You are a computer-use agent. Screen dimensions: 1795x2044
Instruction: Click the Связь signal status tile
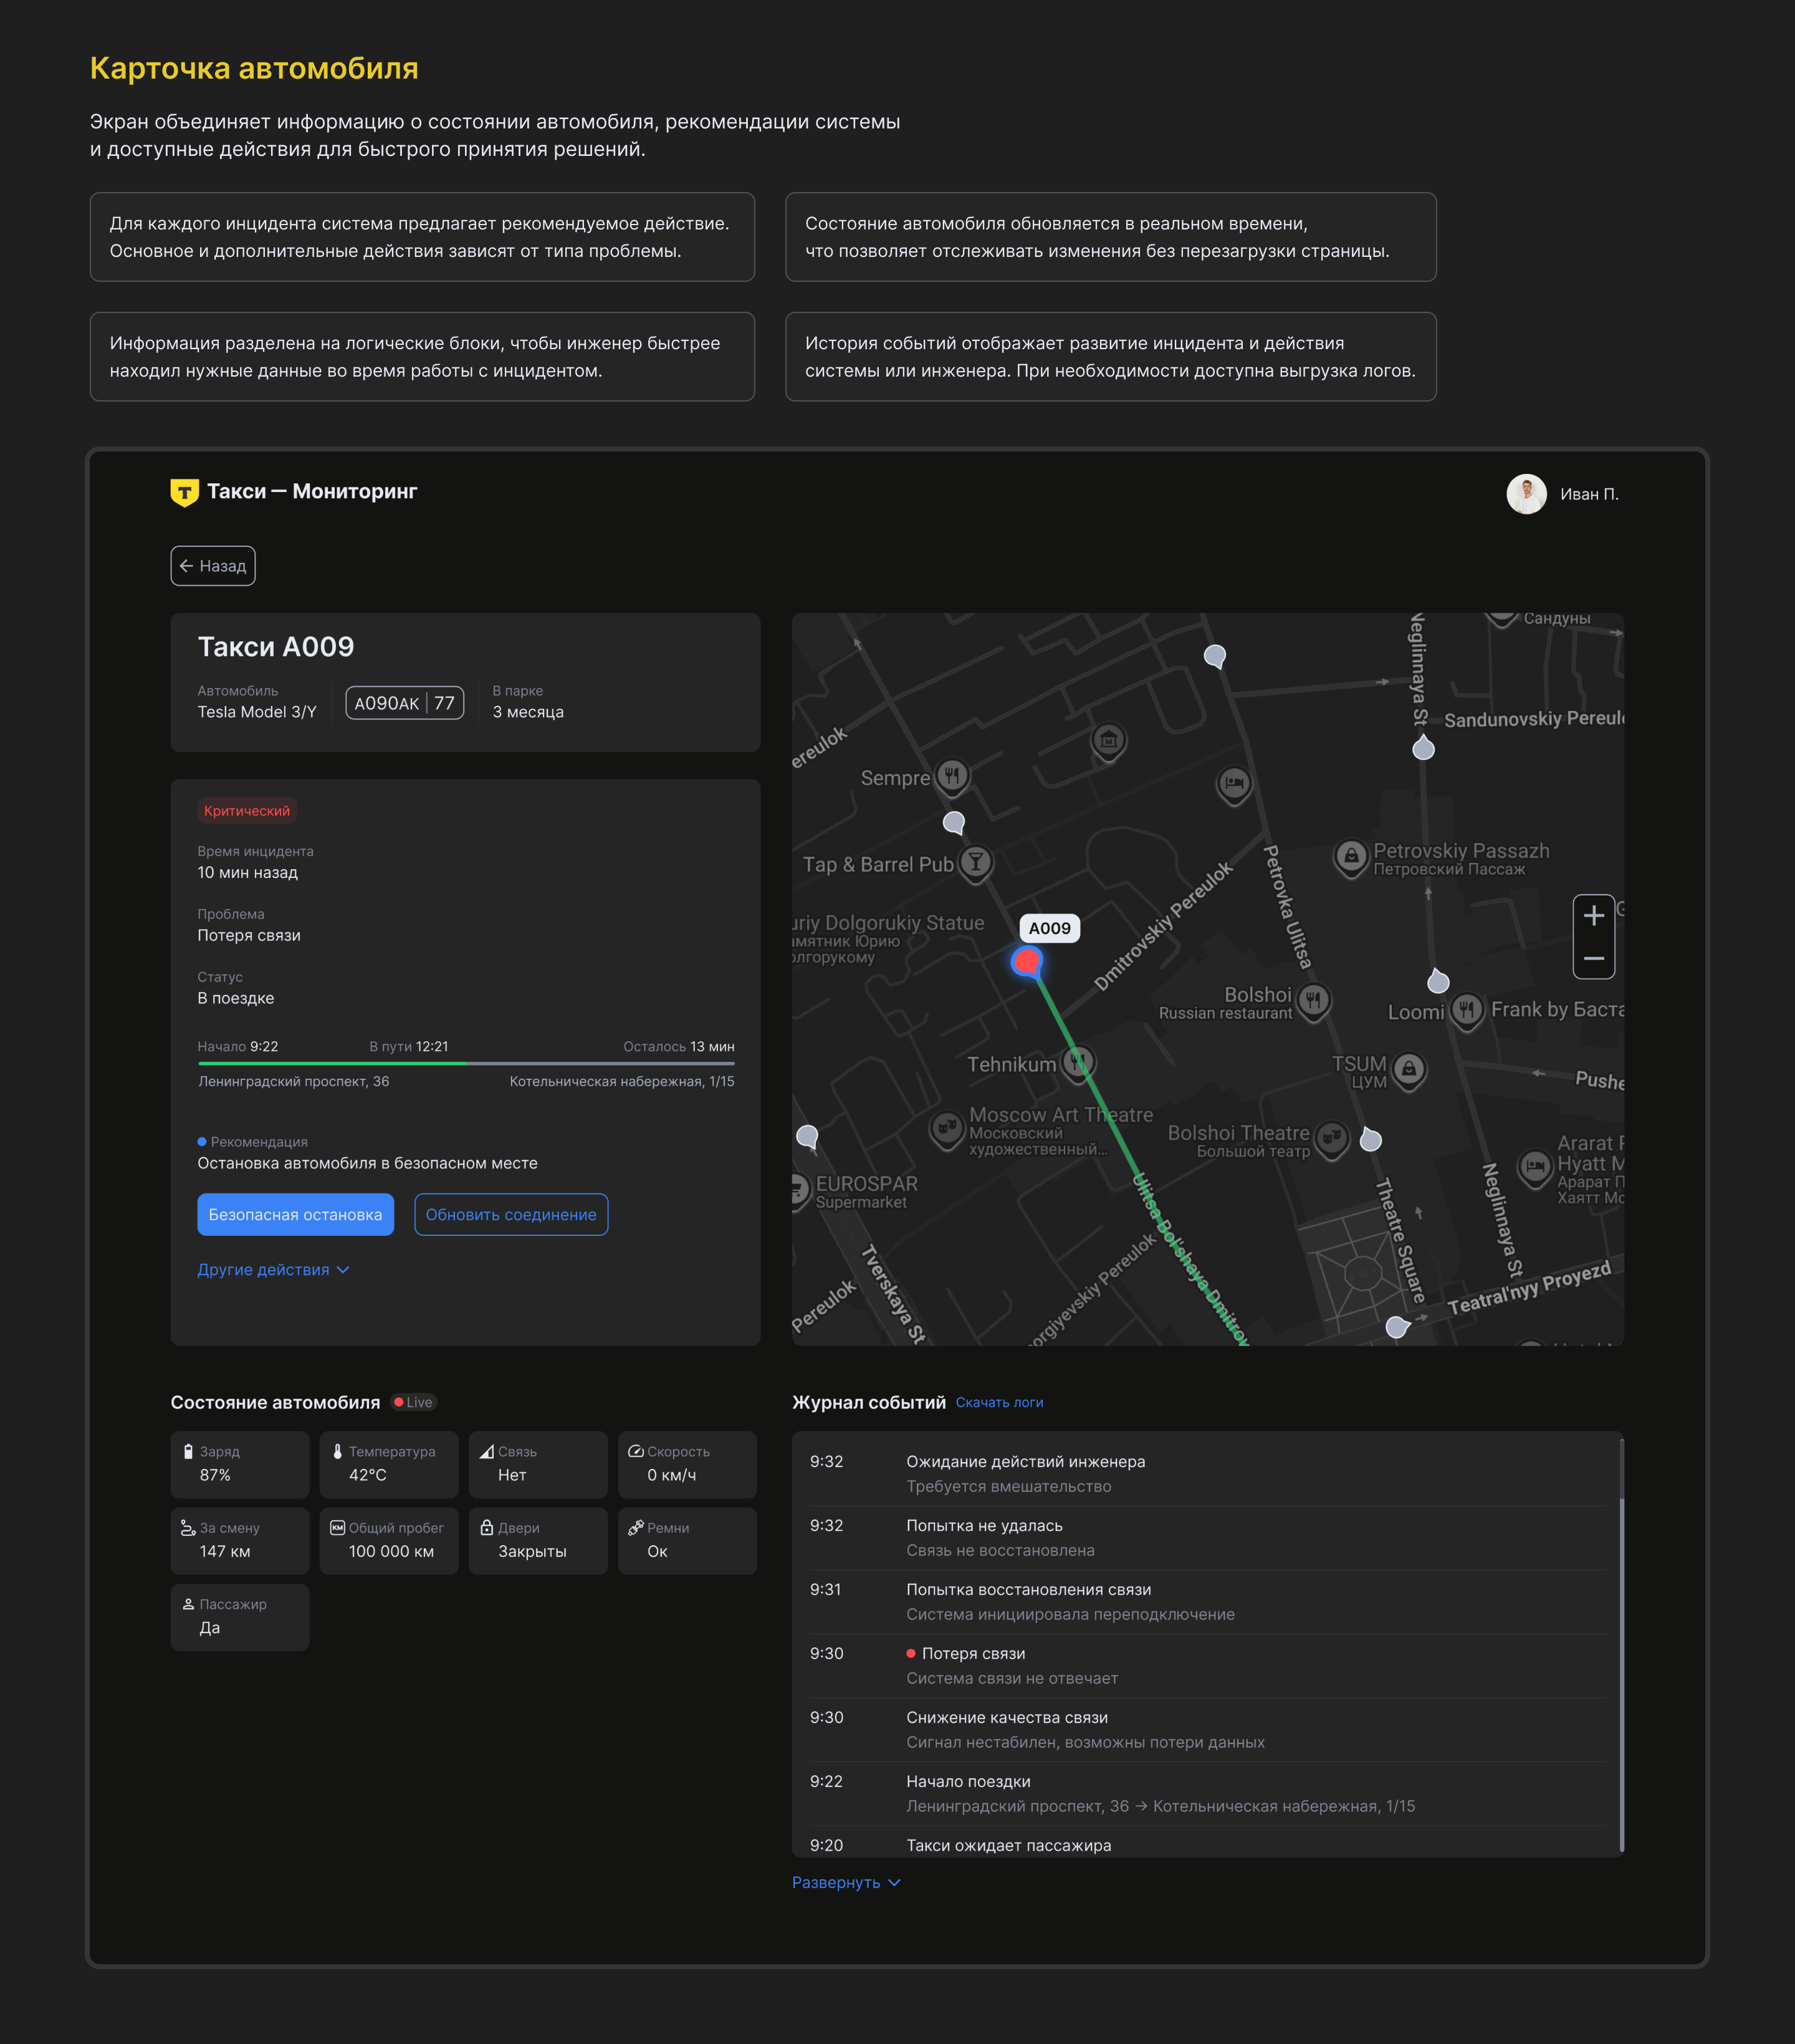(x=538, y=1464)
